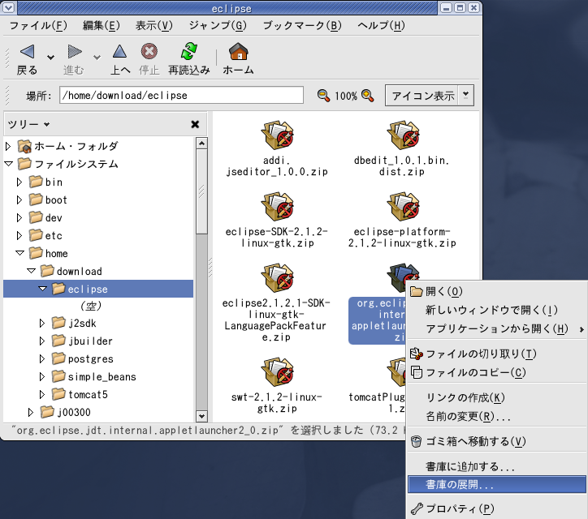Choose リンクの作成(K) in context menu
The height and width of the screenshot is (519, 588).
496,397
